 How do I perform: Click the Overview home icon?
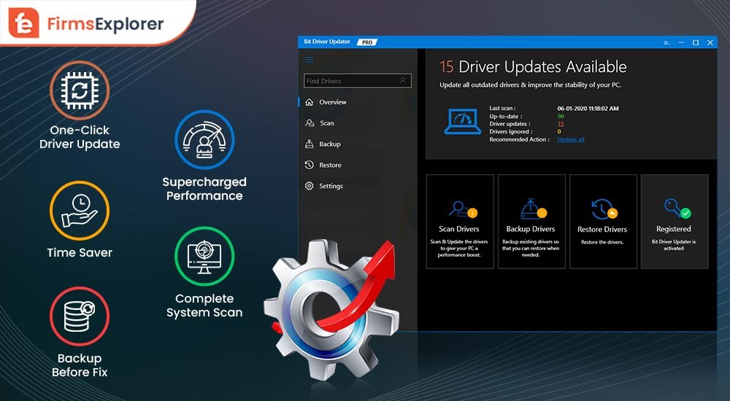pos(309,102)
